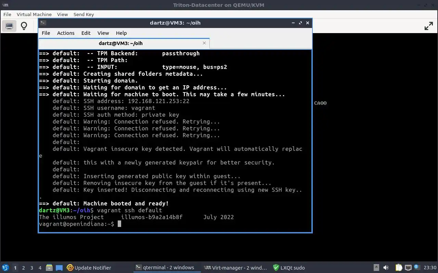Open the qterminal Edit menu
The height and width of the screenshot is (273, 438).
[86, 33]
